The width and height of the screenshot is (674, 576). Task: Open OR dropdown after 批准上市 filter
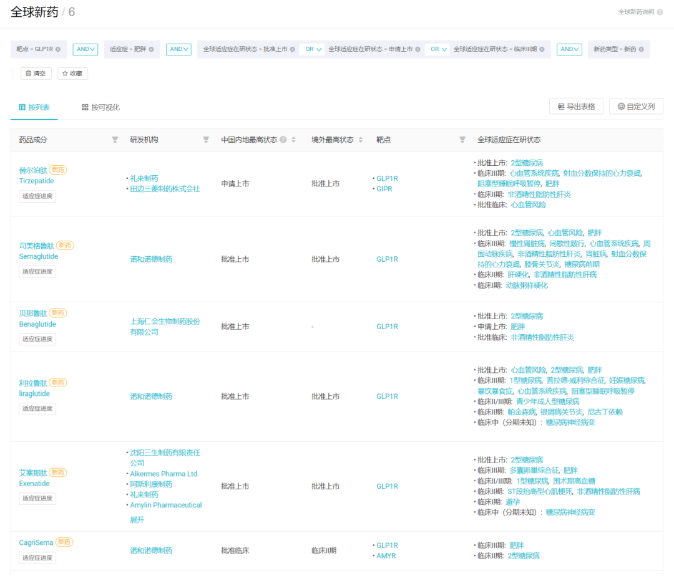(313, 49)
